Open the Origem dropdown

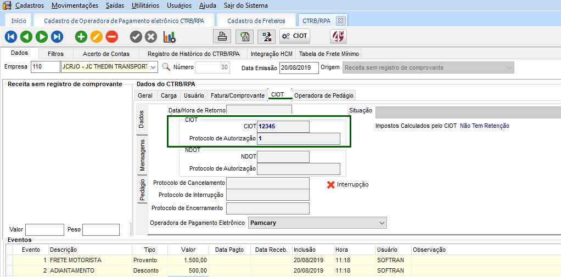pos(509,67)
